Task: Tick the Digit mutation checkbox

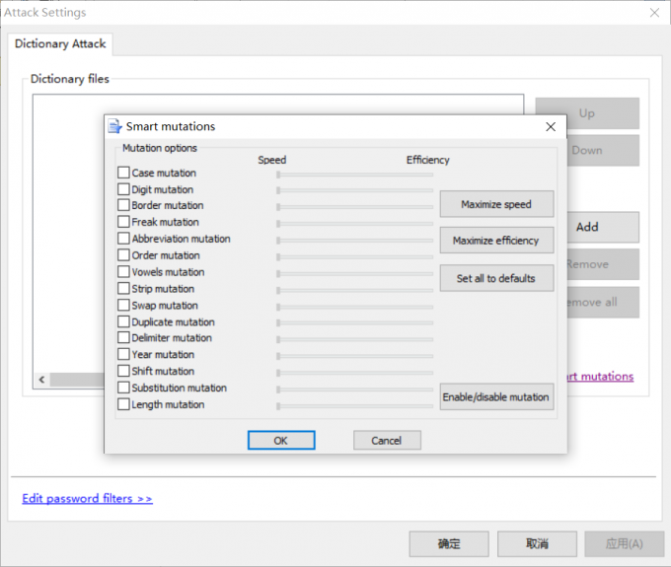Action: click(x=123, y=189)
